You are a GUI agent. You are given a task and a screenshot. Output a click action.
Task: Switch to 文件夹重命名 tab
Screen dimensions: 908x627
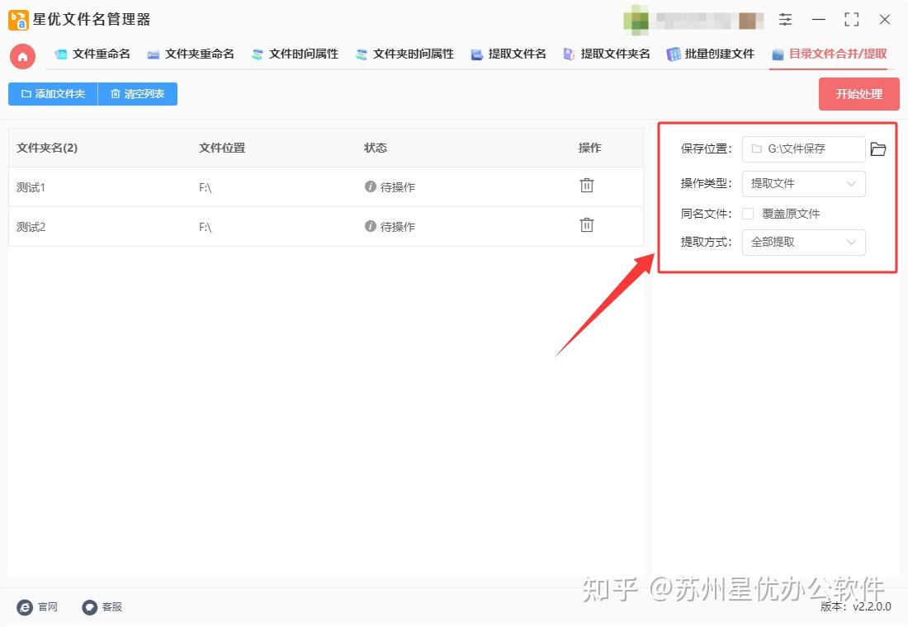point(192,54)
